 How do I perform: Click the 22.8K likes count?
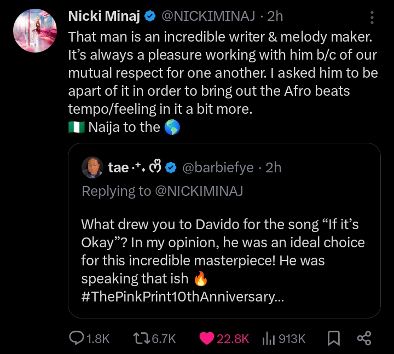233,339
